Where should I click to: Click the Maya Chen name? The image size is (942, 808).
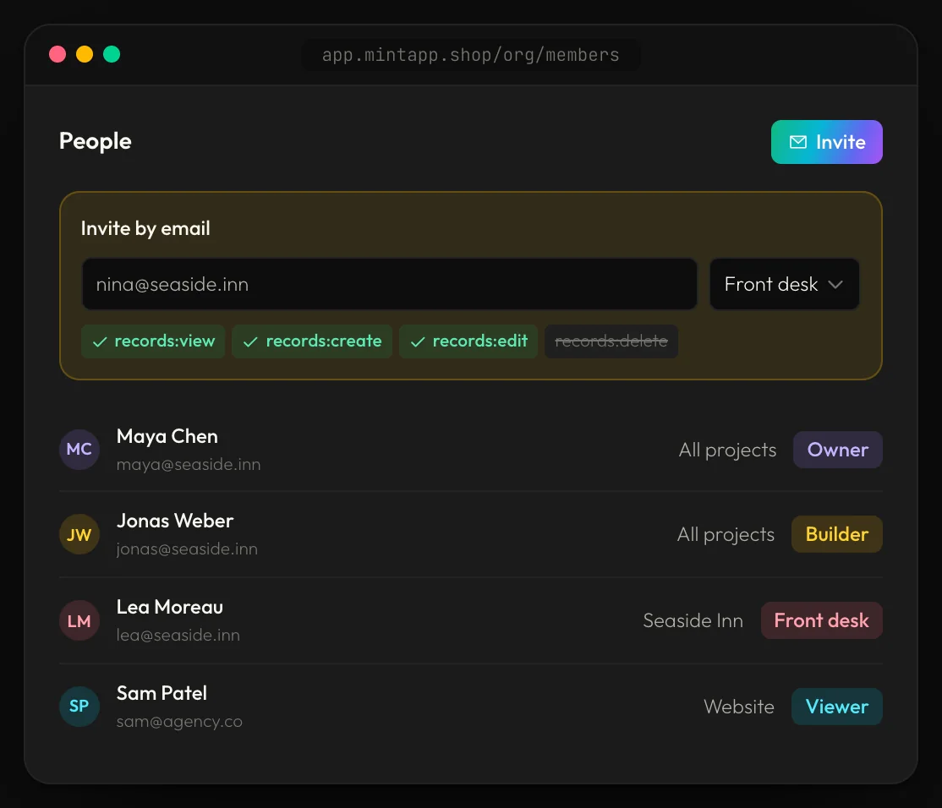point(167,436)
